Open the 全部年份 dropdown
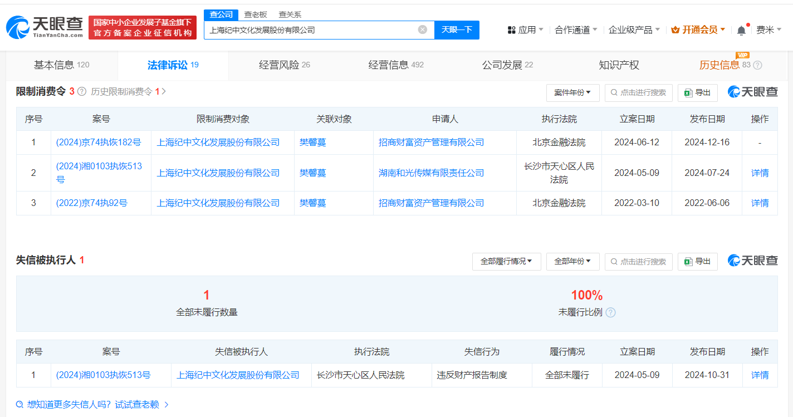 [x=572, y=262]
